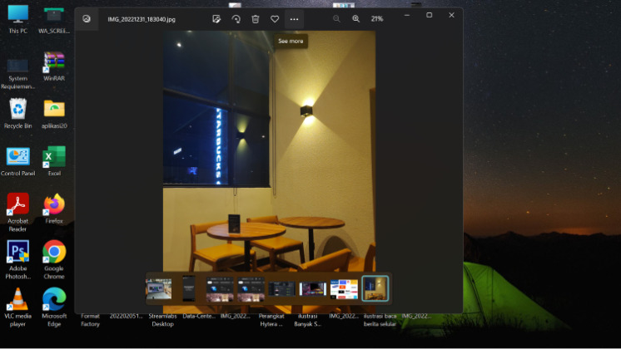Open This PC desktop icon
Viewport: 621px width, 349px height.
(17, 19)
